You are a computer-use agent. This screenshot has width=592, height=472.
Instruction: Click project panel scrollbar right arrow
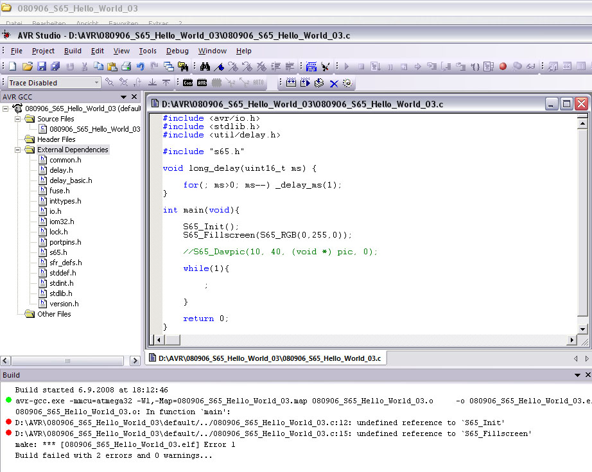(135, 361)
